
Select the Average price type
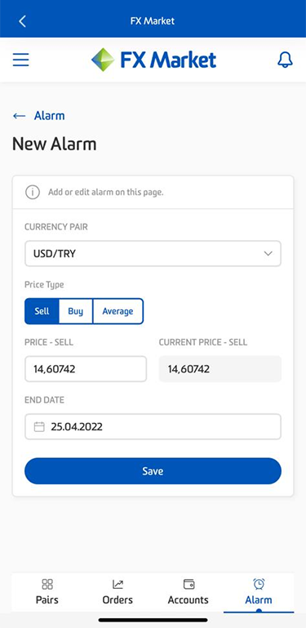118,311
